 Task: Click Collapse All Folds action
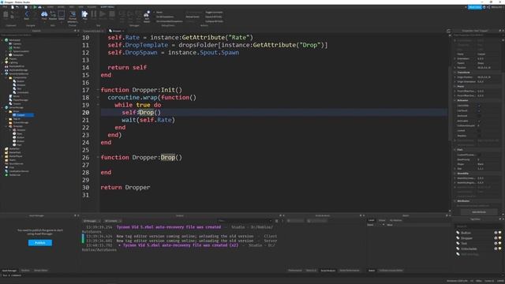(x=214, y=21)
